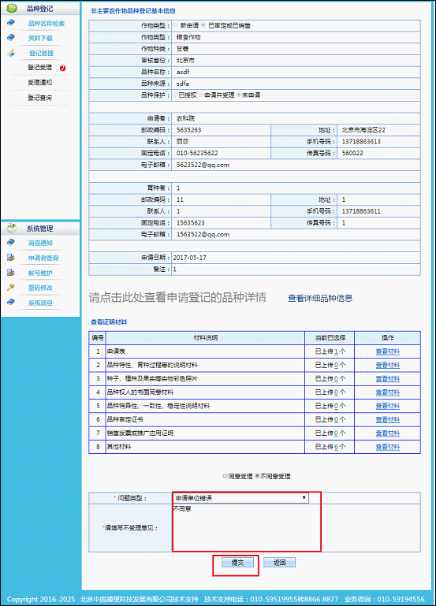Image resolution: width=436 pixels, height=606 pixels.
Task: Click the pencil icon beside 登记管理
Action: [x=11, y=53]
